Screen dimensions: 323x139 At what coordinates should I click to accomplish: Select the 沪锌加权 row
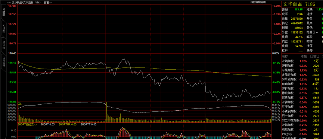point(302,88)
